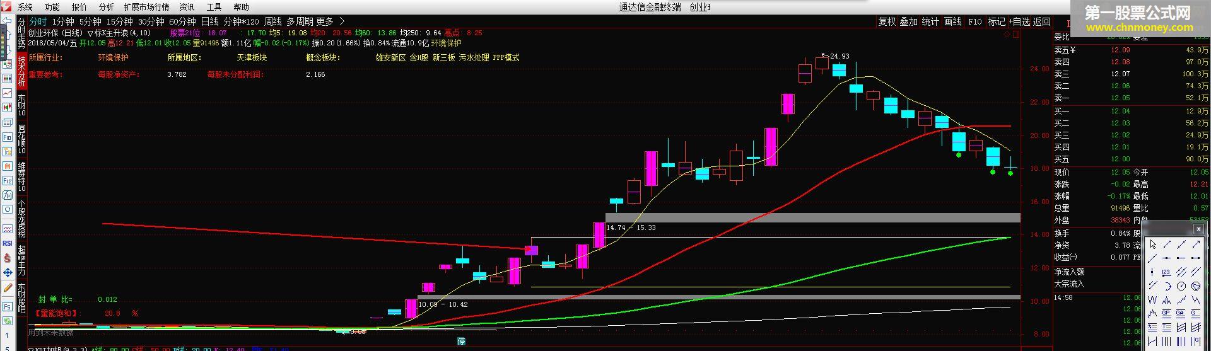Click the 标记 mark button

(x=997, y=21)
